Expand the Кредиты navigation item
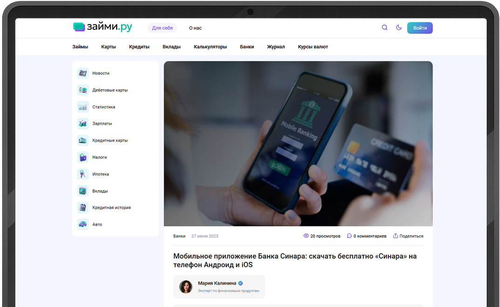This screenshot has width=500, height=307. (139, 47)
